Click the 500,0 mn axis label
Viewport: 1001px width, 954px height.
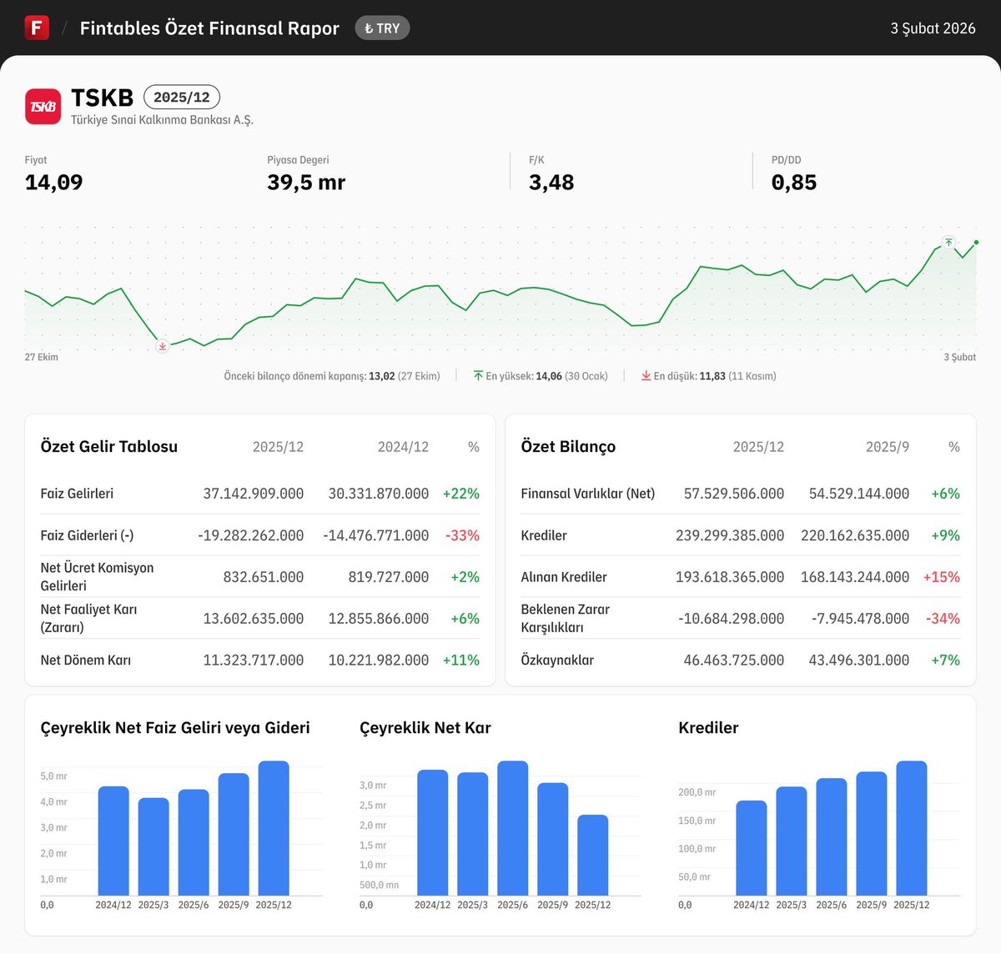[x=380, y=885]
